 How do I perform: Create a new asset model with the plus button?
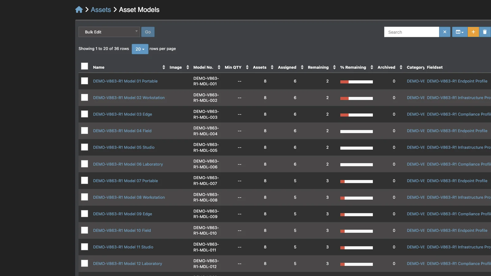click(x=473, y=32)
